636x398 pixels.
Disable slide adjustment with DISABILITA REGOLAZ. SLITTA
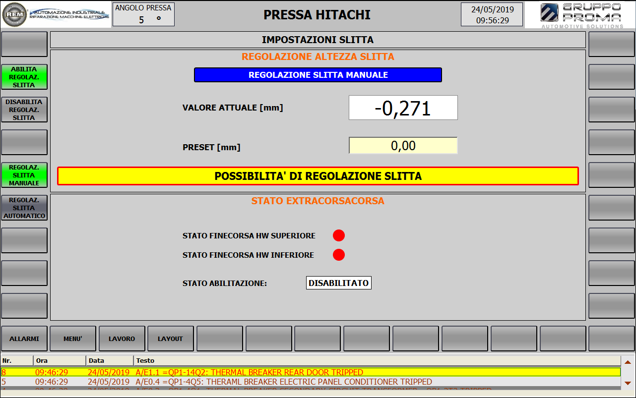tap(24, 110)
